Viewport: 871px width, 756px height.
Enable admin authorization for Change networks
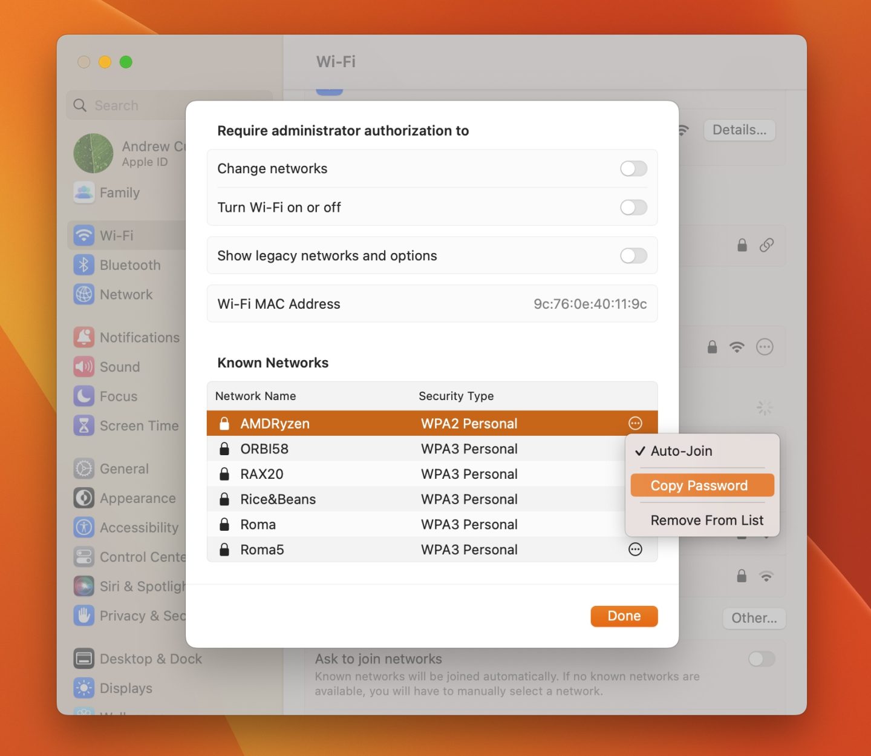[x=633, y=169]
